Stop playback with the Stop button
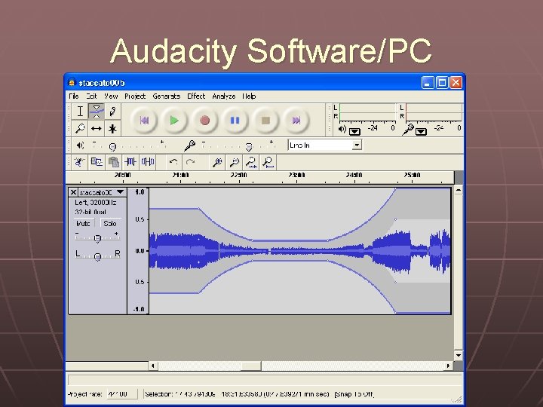Image resolution: width=543 pixels, height=407 pixels. (x=265, y=120)
